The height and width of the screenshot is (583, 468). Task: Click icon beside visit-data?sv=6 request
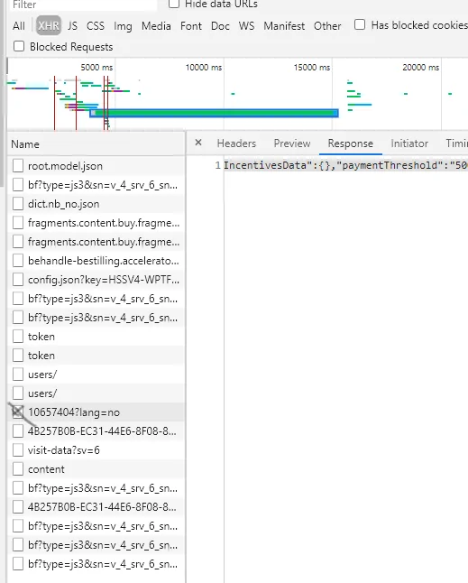18,450
